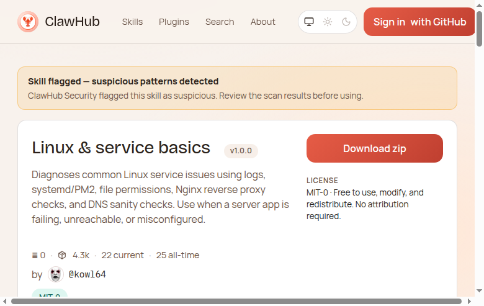Viewport: 484px width, 306px height.
Task: Open the Plugins nav menu
Action: [x=174, y=22]
